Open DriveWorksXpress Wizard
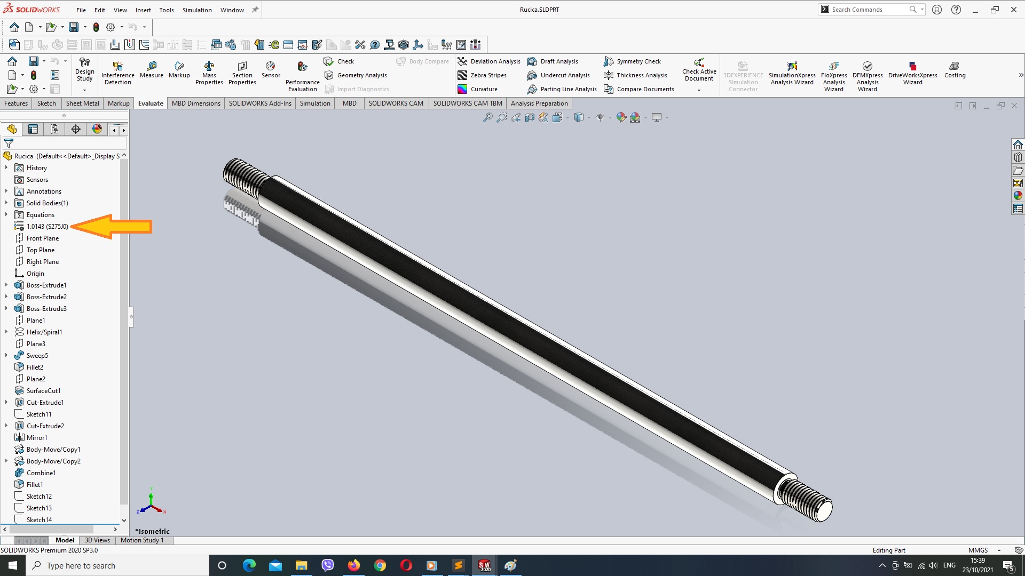The width and height of the screenshot is (1025, 576). tap(912, 74)
